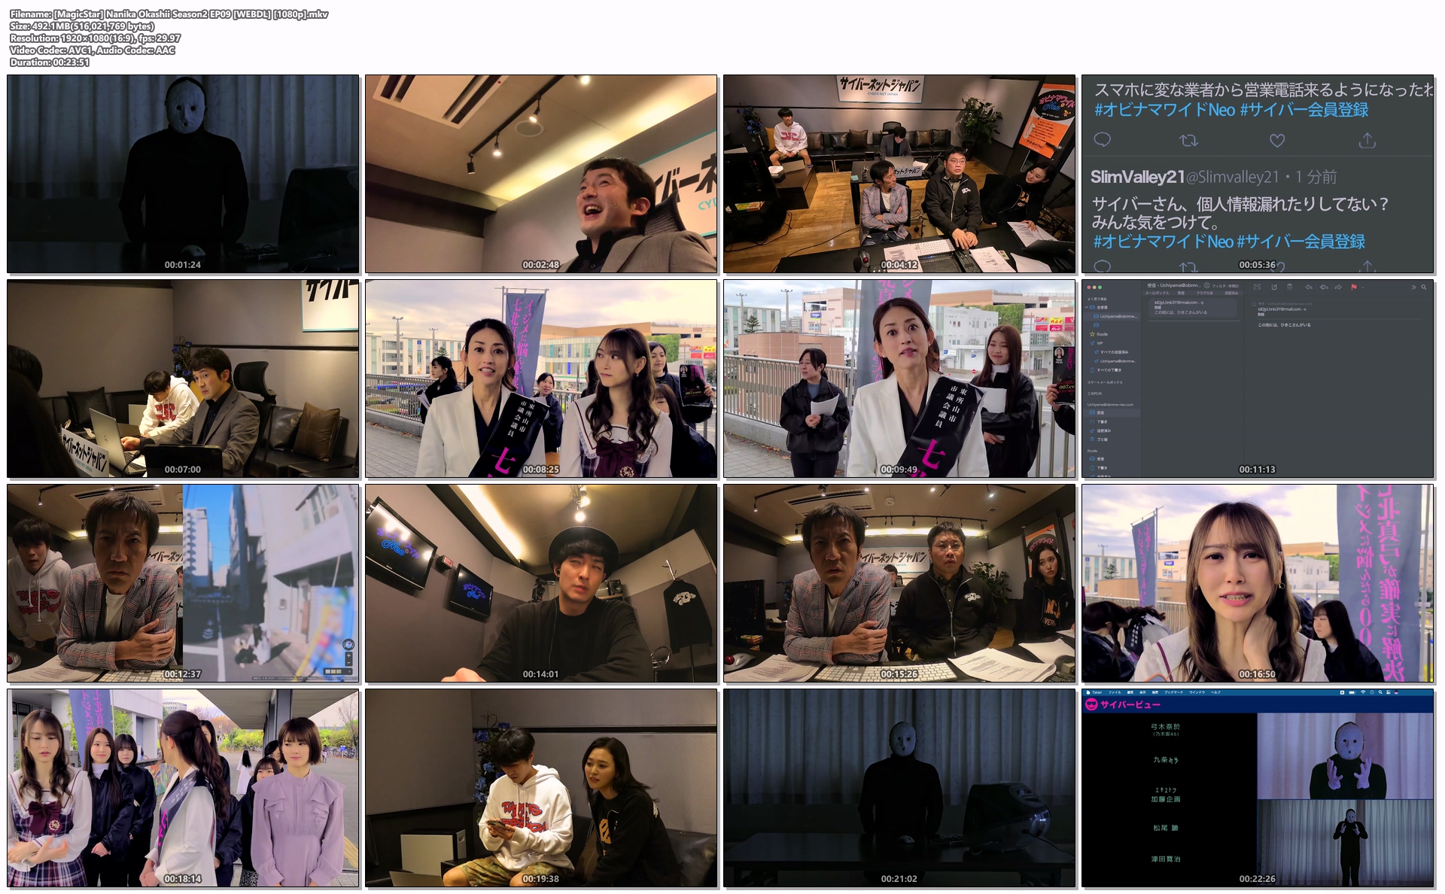The width and height of the screenshot is (1445, 894).
Task: Click the SlimValley21 username on tweet
Action: [1136, 177]
